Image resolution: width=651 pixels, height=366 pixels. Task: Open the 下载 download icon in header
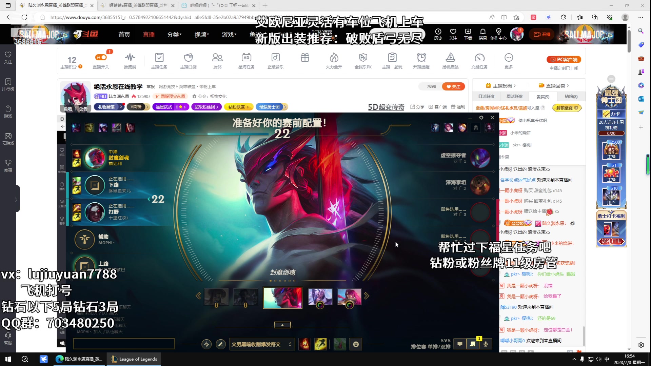[x=468, y=34]
